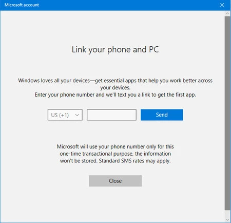Close the Microsoft account window with X

coord(222,5)
